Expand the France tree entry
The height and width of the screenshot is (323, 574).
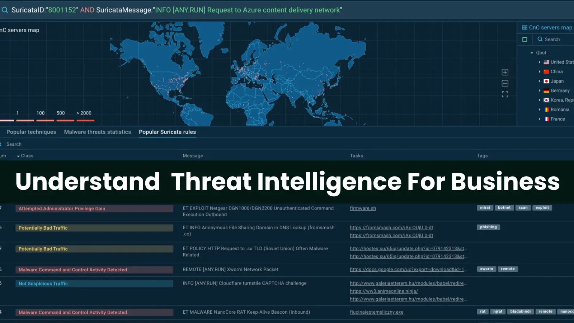coord(539,119)
